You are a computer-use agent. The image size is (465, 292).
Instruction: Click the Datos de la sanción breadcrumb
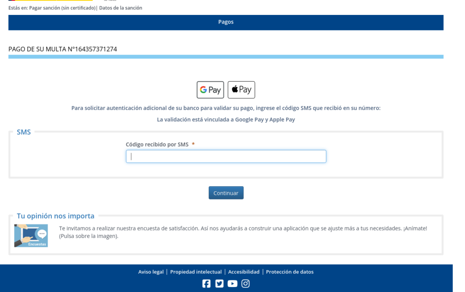(x=121, y=8)
